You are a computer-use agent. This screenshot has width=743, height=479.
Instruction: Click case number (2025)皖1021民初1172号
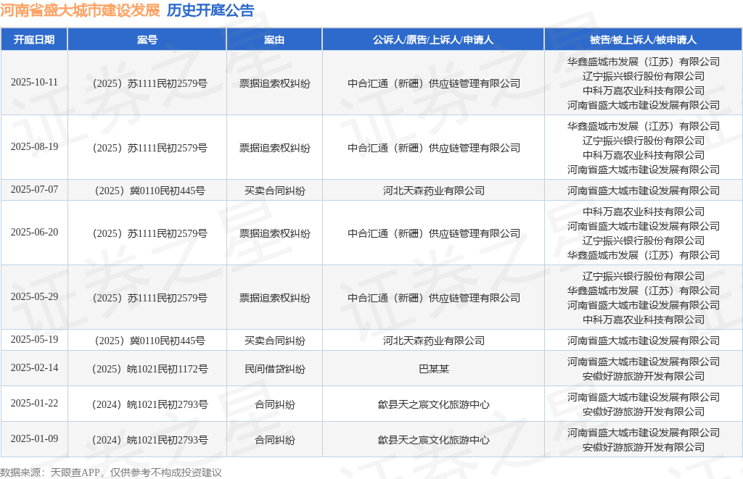coord(149,369)
